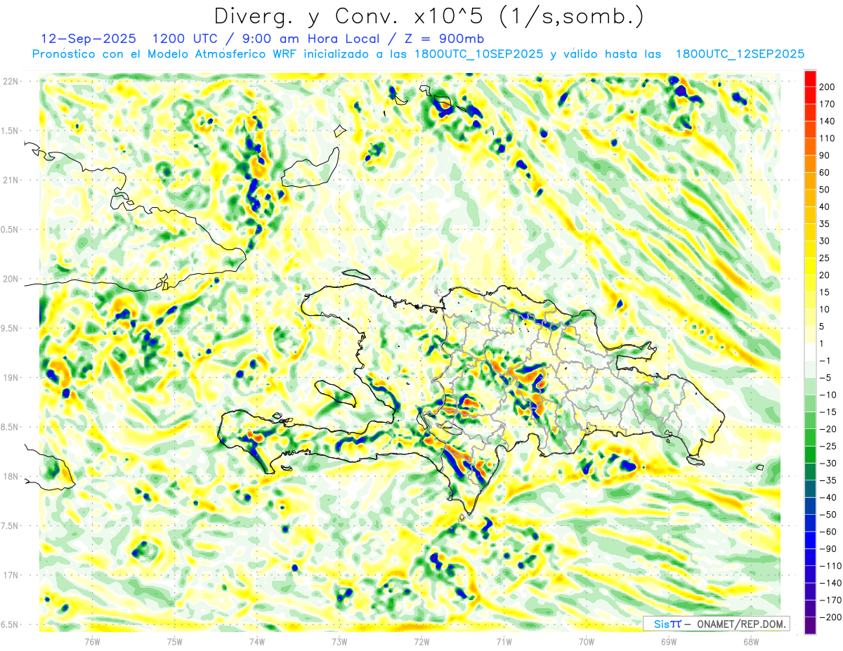The image size is (843, 651).
Task: Click the '12-Sep-2025' date text
Action: coord(88,39)
